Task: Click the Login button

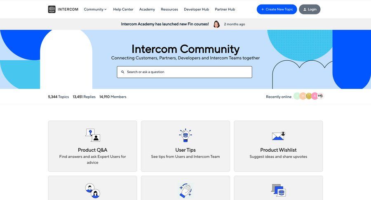Action: coord(310,9)
